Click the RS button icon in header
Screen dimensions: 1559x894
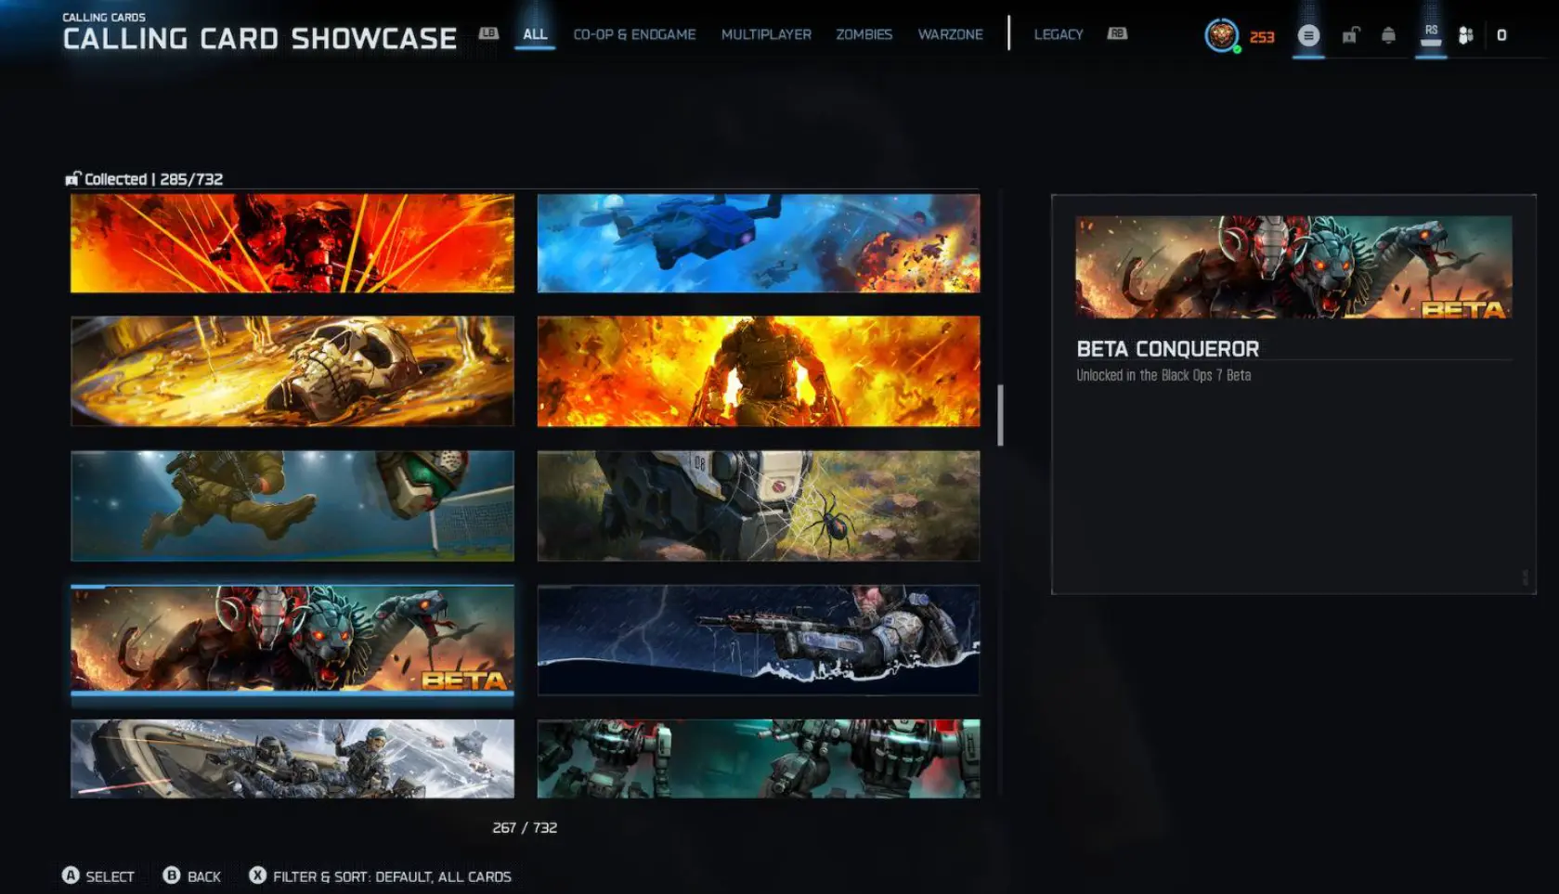pos(1431,35)
